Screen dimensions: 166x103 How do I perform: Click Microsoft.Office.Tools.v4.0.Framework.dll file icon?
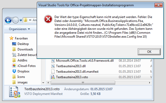click(x=53, y=60)
